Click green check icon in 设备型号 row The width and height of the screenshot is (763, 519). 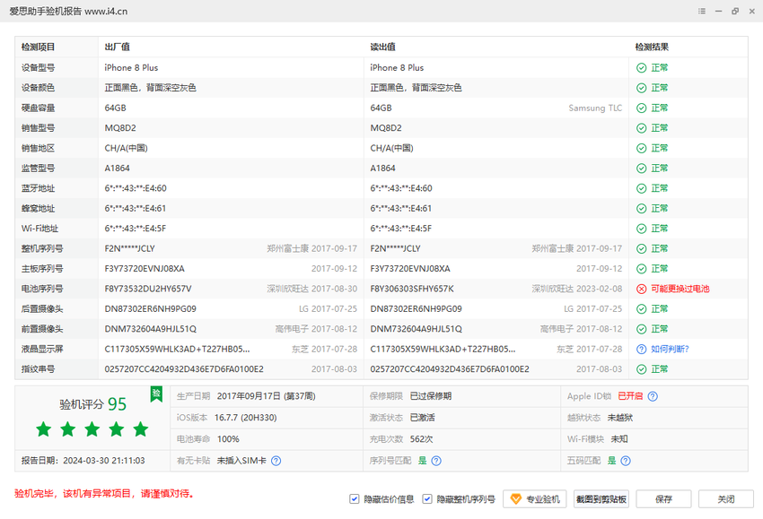(x=641, y=68)
